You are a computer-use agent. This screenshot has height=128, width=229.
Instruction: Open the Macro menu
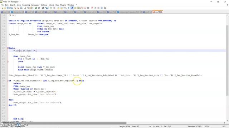51,5
